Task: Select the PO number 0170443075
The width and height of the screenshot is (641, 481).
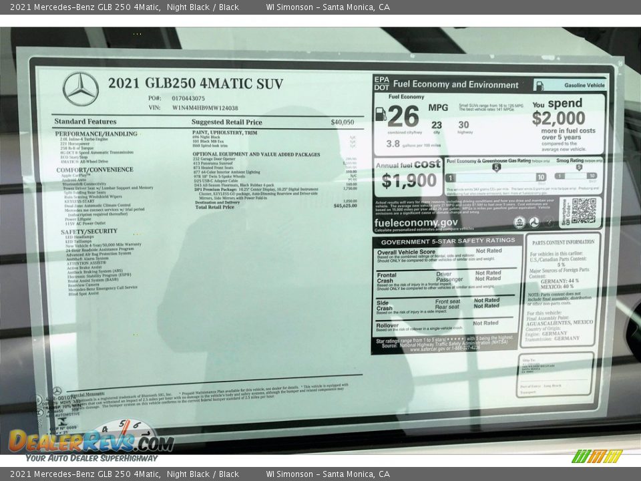Action: (x=188, y=98)
